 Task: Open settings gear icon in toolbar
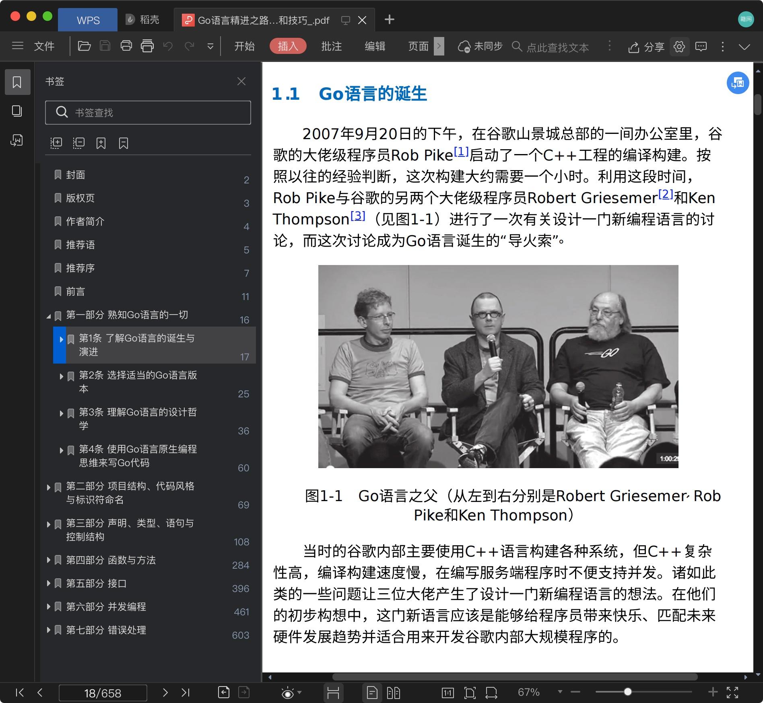pos(679,47)
